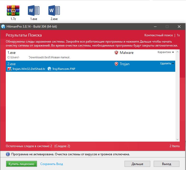The image size is (186, 170).
Task: Click the Sophos icon beside Troj/Ransom-FNP
Action: (x=49, y=69)
